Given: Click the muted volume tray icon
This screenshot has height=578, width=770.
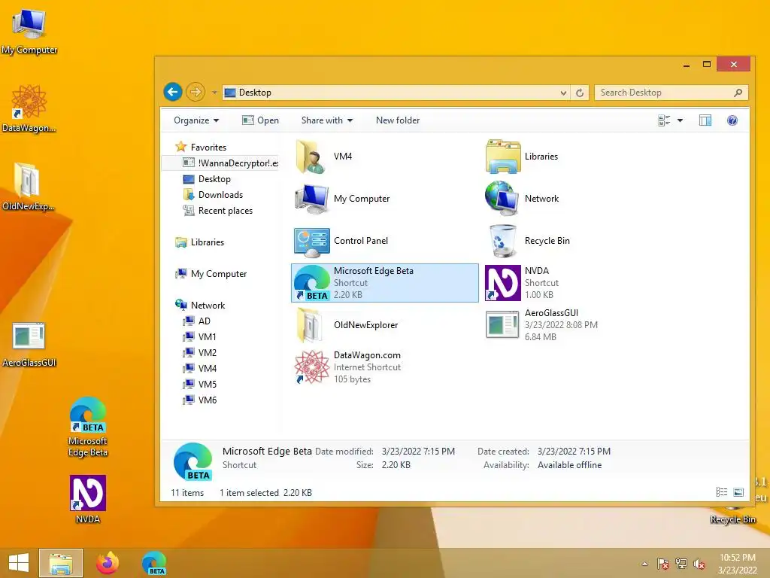Looking at the screenshot, I should coord(699,564).
